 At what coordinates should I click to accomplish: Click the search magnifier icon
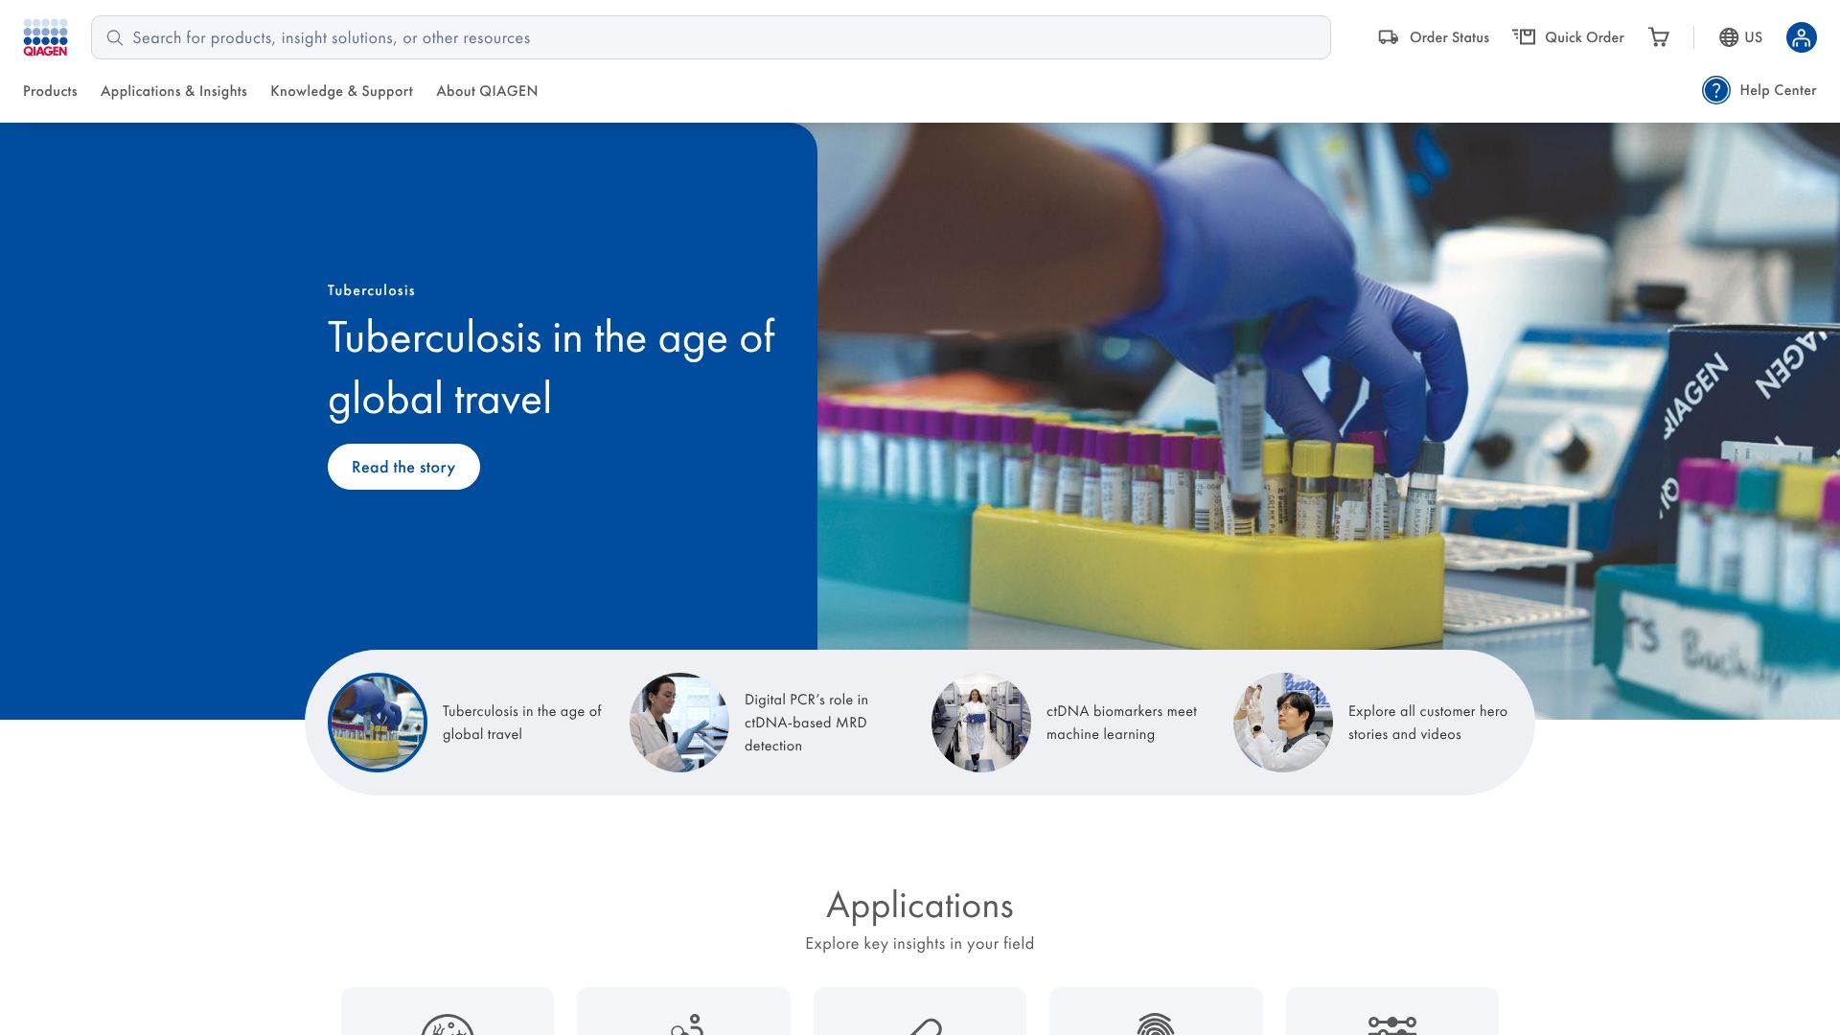(x=115, y=38)
